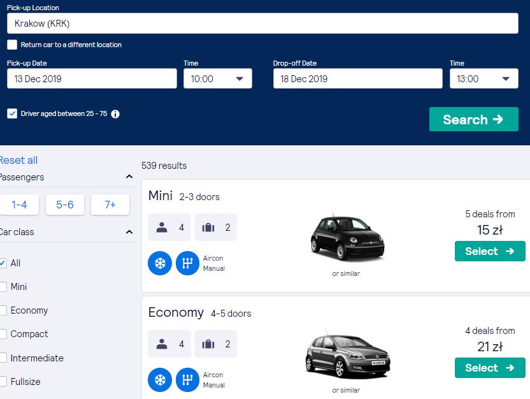Image resolution: width=530 pixels, height=399 pixels.
Task: Click the passenger seats icon on Economy card
Action: 162,344
